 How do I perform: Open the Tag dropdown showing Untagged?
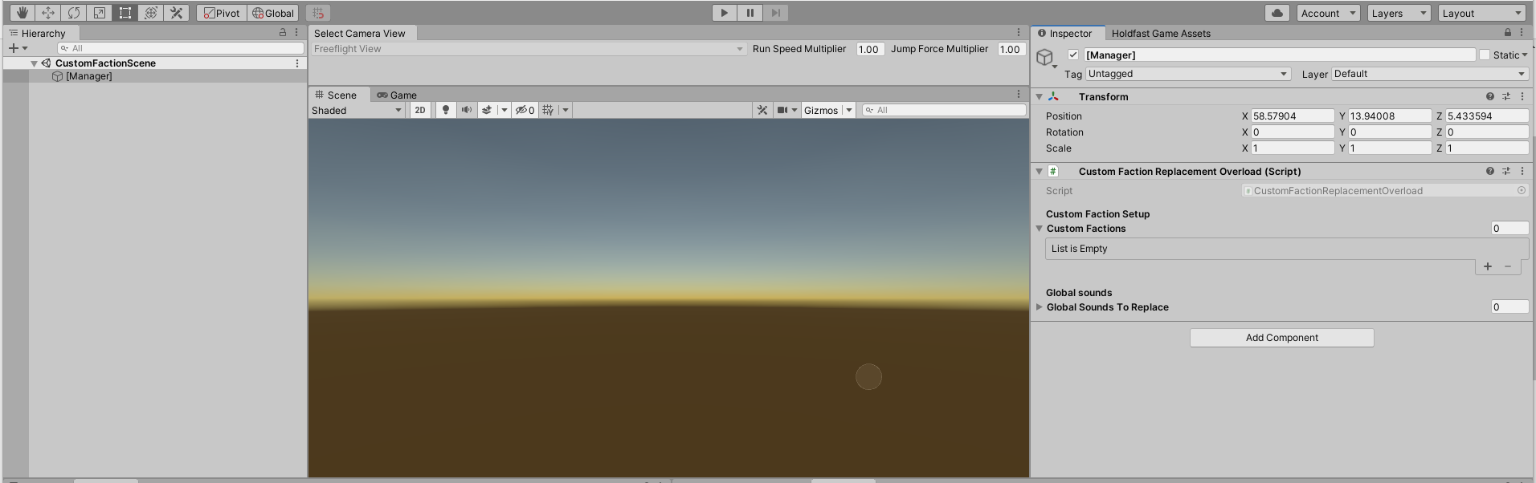1187,74
